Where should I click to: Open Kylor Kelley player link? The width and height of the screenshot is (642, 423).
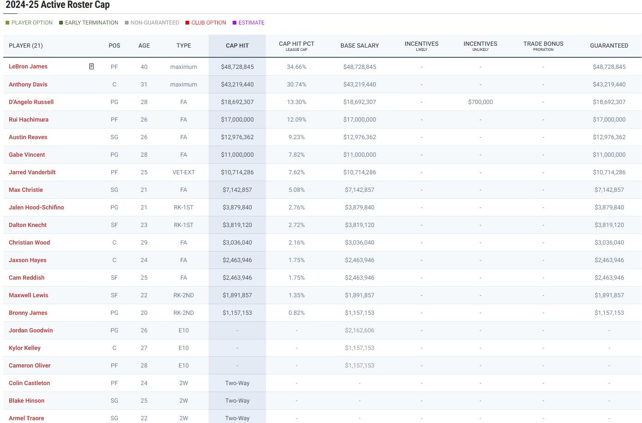coord(25,348)
